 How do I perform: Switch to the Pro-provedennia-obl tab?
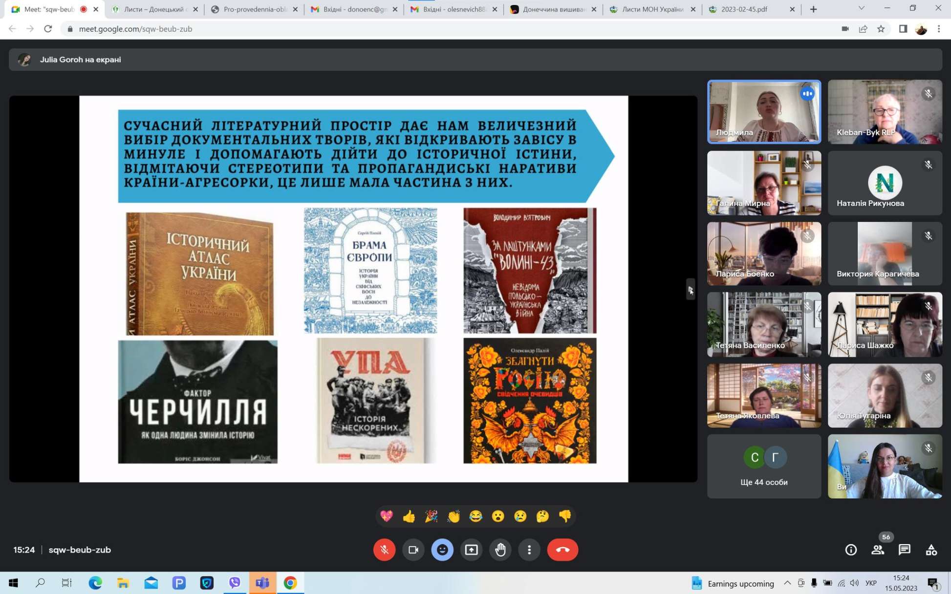(x=254, y=9)
